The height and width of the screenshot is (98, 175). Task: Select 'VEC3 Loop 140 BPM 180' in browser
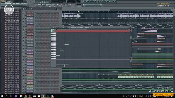(x=13, y=32)
